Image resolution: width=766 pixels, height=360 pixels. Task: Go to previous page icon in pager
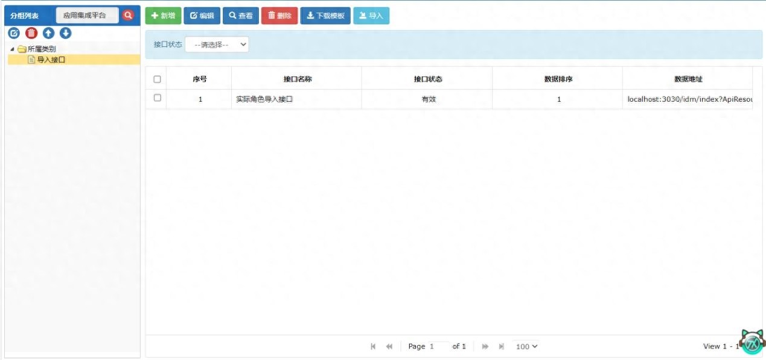pos(389,347)
